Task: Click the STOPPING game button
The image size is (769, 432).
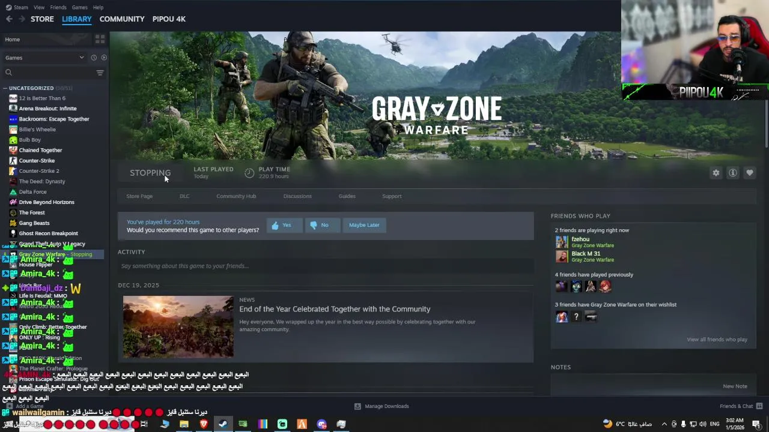Action: point(150,173)
